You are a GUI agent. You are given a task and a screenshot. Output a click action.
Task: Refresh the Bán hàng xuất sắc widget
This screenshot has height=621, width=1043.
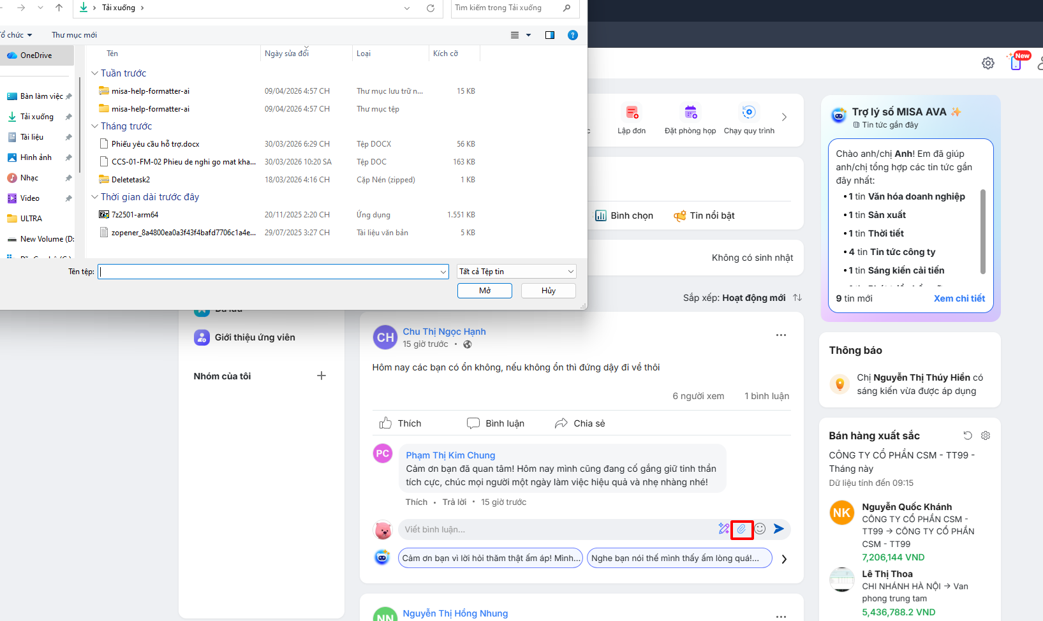pyautogui.click(x=967, y=435)
